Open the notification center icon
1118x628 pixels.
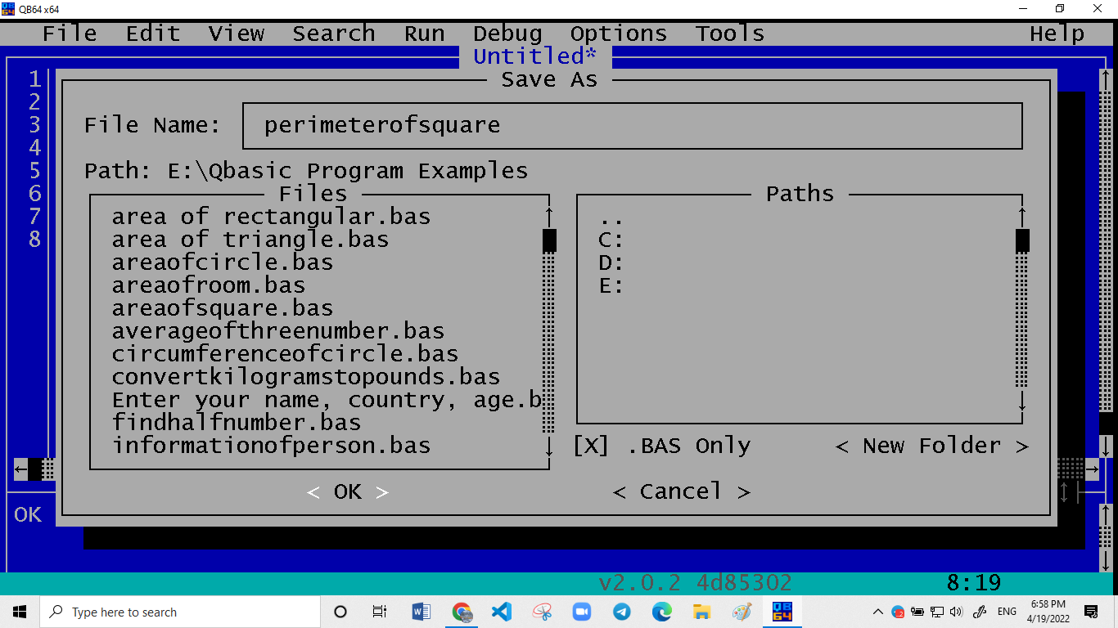[x=1091, y=612]
